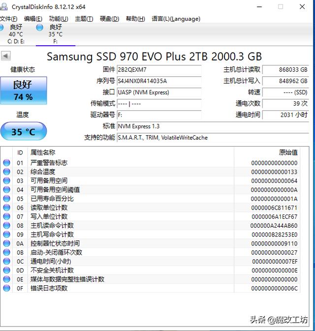Click the serial number field S4J4NX0R414035A
The image size is (315, 331).
click(159, 81)
